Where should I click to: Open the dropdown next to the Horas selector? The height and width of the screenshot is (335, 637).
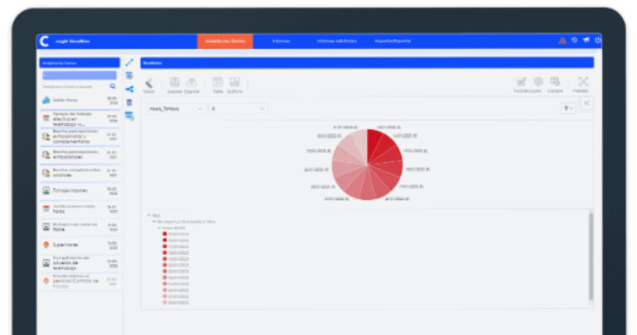click(x=238, y=109)
